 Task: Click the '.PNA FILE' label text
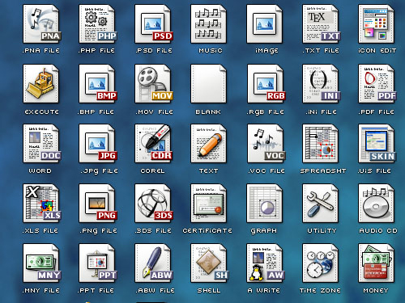coord(41,51)
